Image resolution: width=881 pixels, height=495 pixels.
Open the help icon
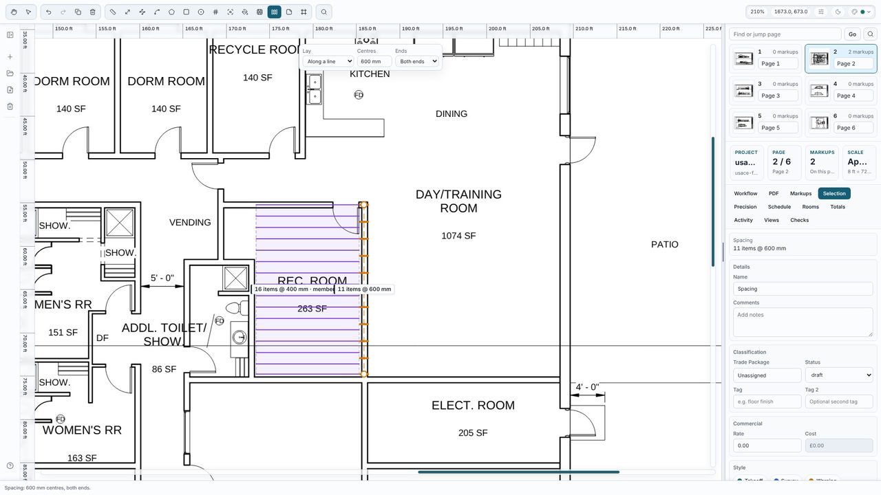point(10,466)
